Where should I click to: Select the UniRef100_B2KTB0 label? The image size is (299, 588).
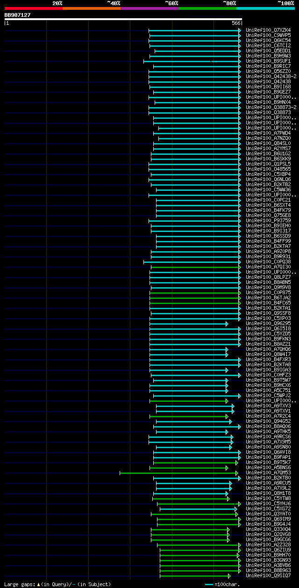point(268,478)
